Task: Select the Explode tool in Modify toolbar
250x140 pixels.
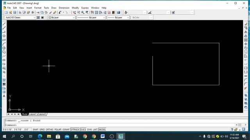Action: (246, 88)
